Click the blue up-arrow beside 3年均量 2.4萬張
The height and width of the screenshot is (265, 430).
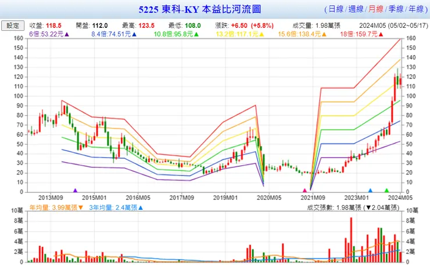[141, 207]
